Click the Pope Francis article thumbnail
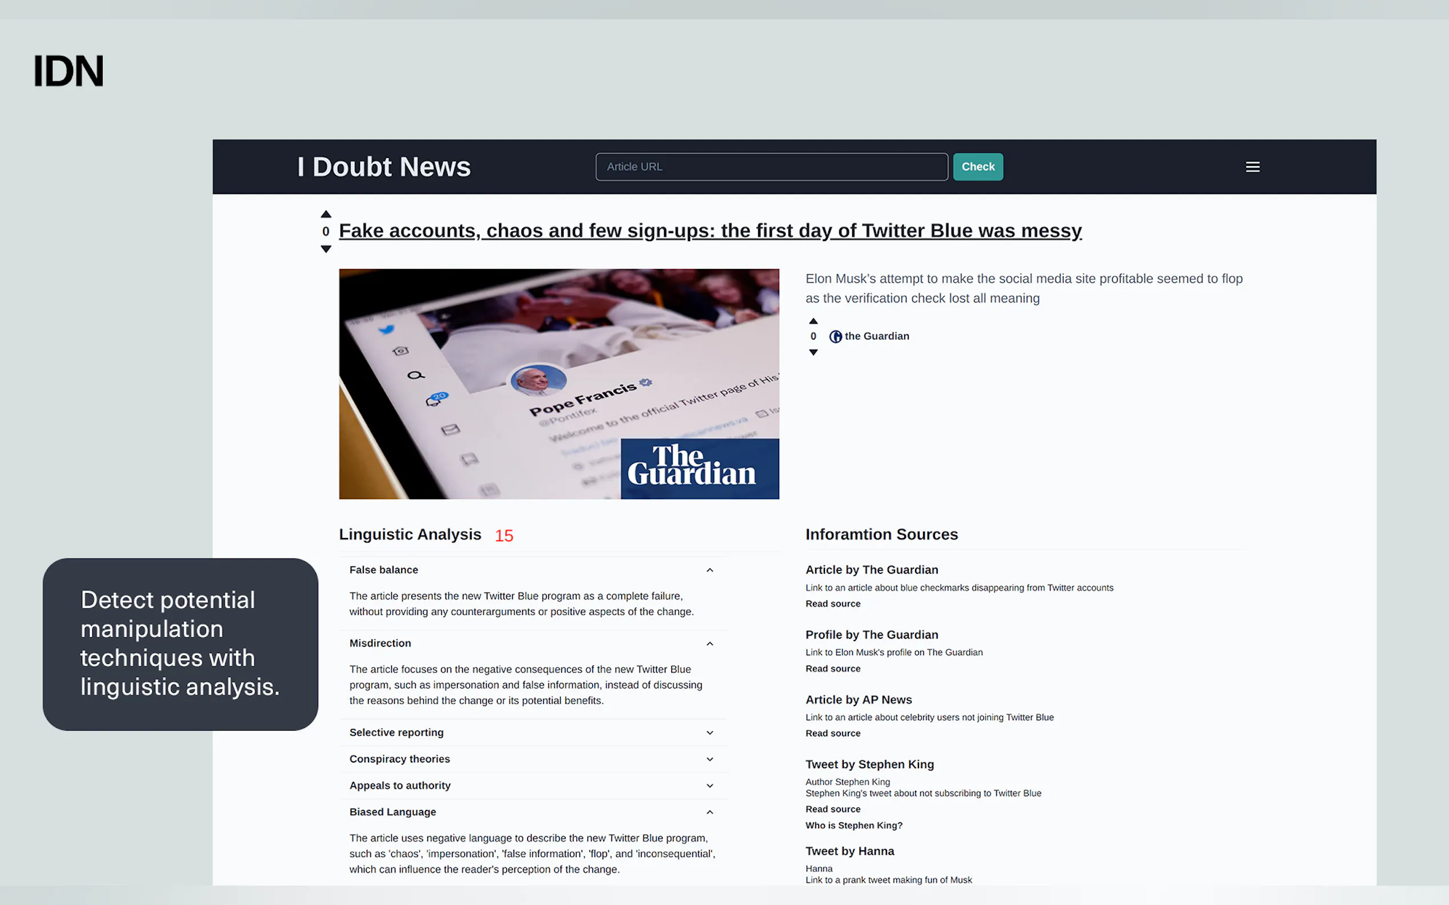The width and height of the screenshot is (1449, 905). [x=559, y=384]
